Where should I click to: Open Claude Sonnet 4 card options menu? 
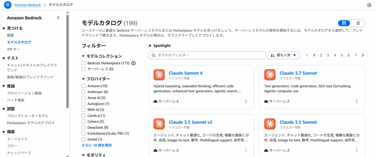tap(246, 101)
